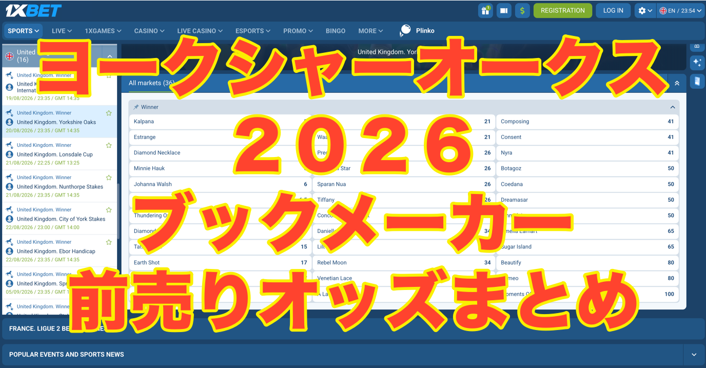Click the LOG IN button
The height and width of the screenshot is (368, 706).
click(613, 10)
